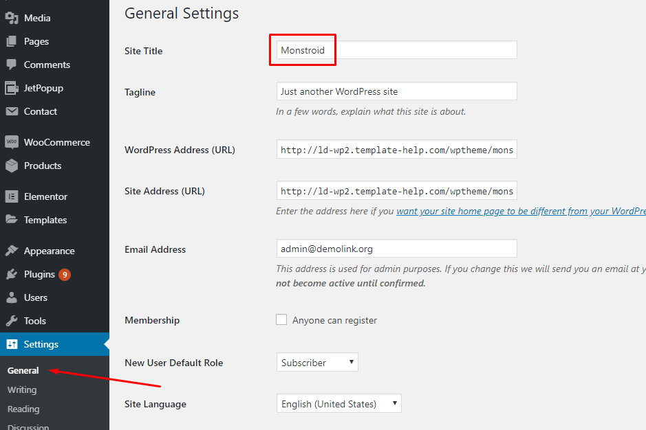646x430 pixels.
Task: Open the Site Language dropdown
Action: pyautogui.click(x=338, y=404)
